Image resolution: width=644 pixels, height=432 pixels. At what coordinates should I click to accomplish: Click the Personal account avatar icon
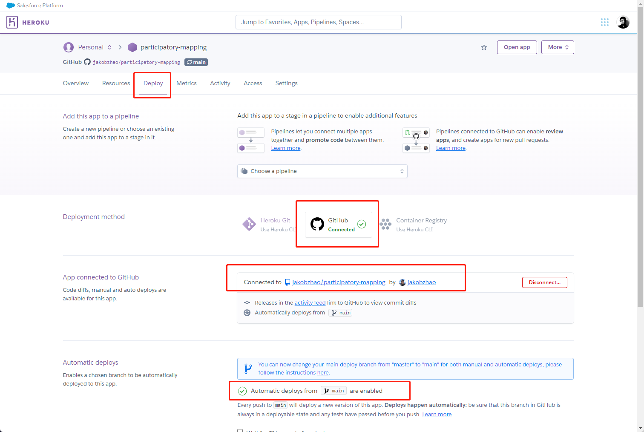[x=68, y=47]
